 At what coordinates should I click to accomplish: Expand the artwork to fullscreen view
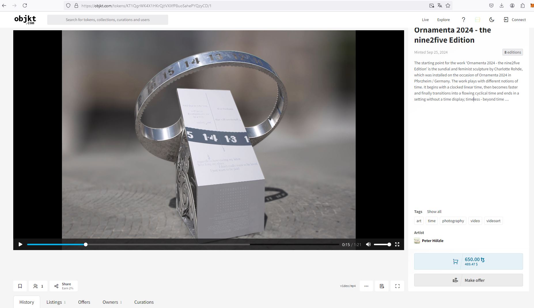point(397,286)
